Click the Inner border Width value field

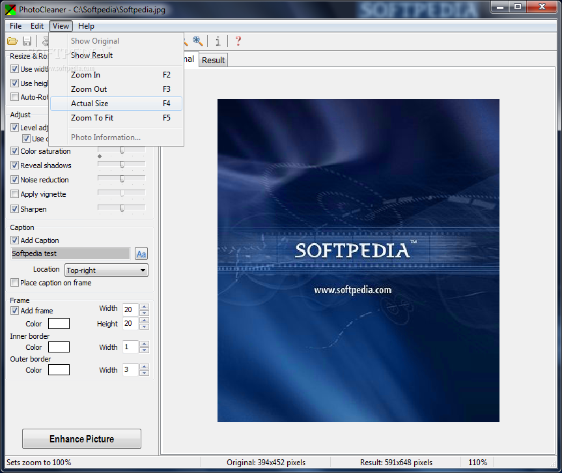pos(131,347)
